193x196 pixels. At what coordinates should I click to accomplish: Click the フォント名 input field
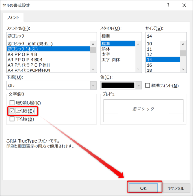[x=51, y=36]
